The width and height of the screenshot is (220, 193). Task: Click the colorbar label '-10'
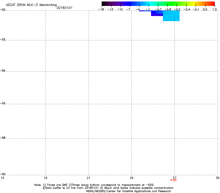click(x=120, y=10)
